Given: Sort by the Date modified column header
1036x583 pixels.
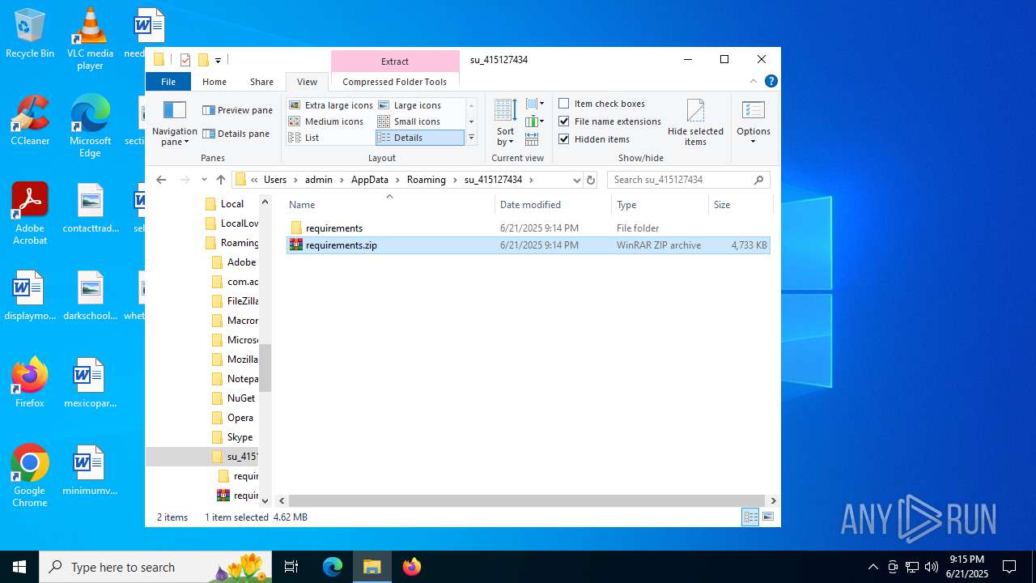Looking at the screenshot, I should [553, 205].
